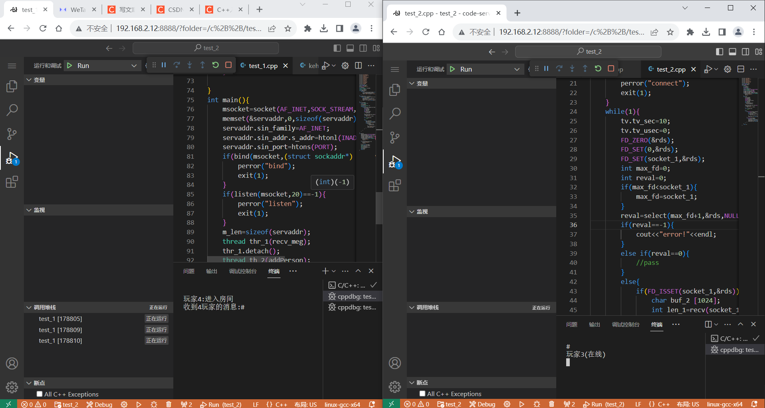Restart the debug session in left window

click(216, 65)
